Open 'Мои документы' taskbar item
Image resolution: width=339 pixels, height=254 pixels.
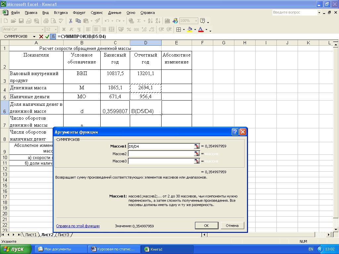point(61,249)
